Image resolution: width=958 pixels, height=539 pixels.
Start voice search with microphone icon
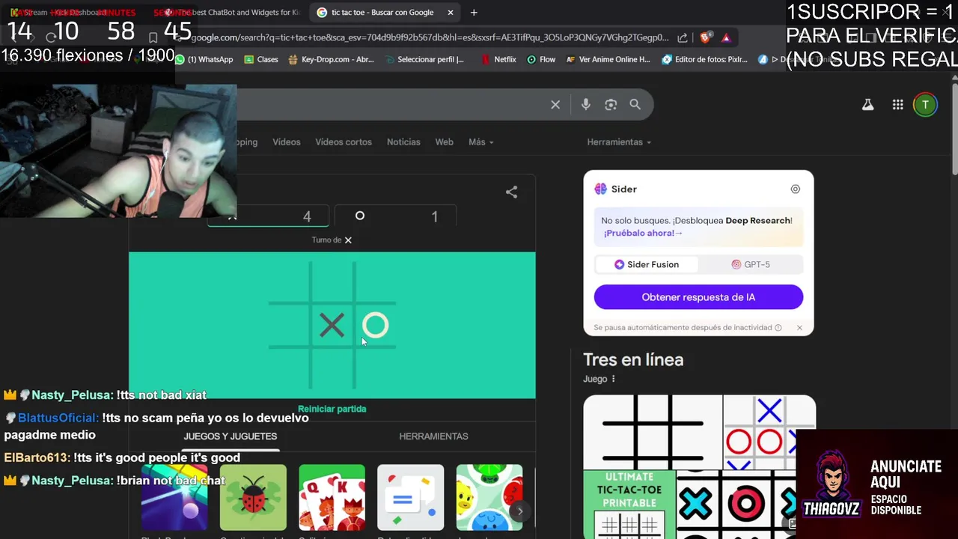[x=586, y=105]
